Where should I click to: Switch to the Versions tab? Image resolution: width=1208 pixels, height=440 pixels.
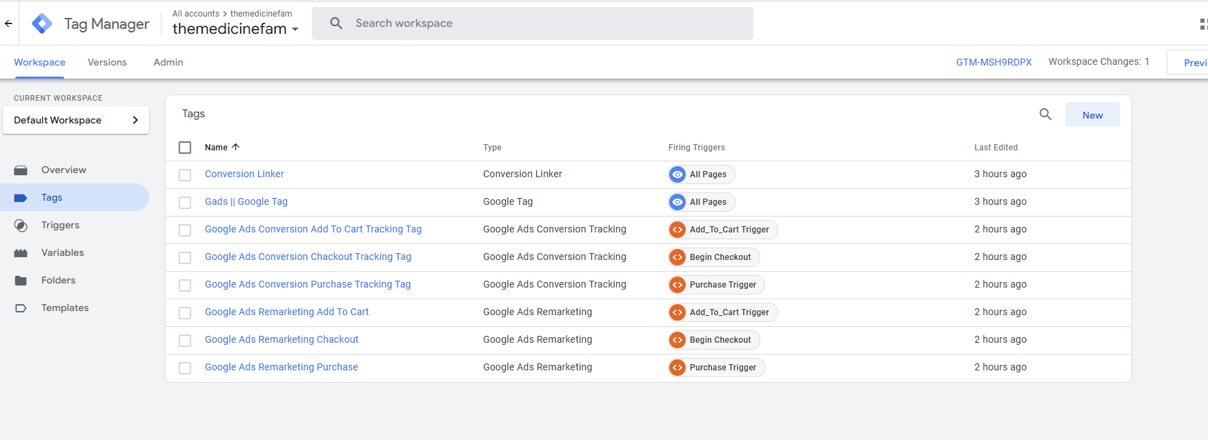[x=107, y=62]
